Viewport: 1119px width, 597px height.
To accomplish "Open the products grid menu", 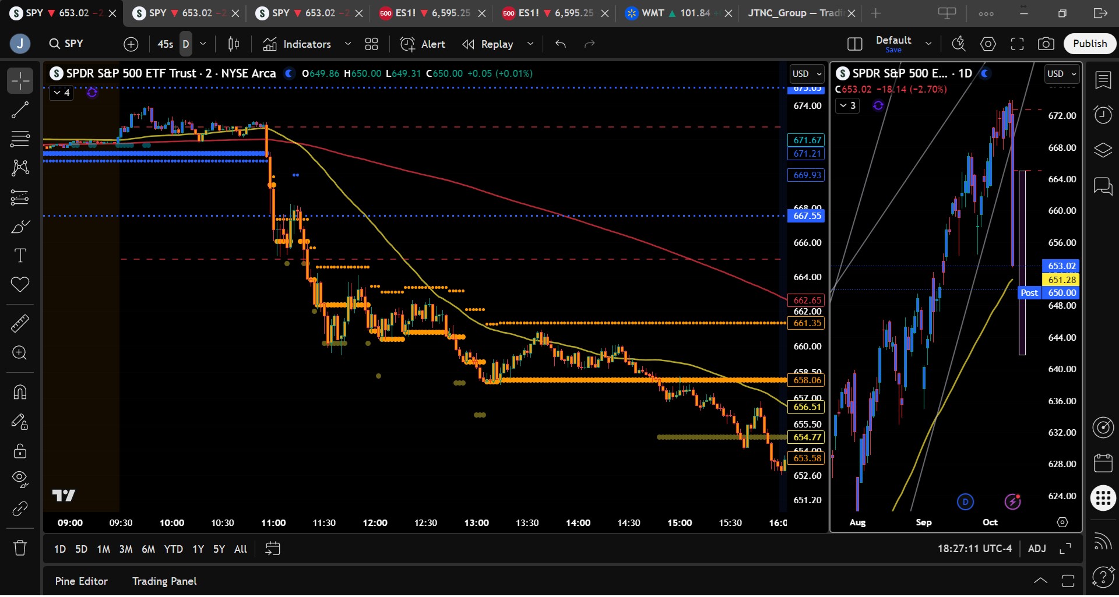I will (1103, 499).
